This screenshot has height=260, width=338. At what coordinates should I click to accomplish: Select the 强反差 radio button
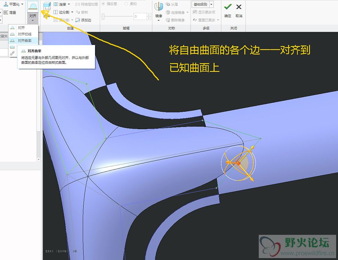(103, 4)
